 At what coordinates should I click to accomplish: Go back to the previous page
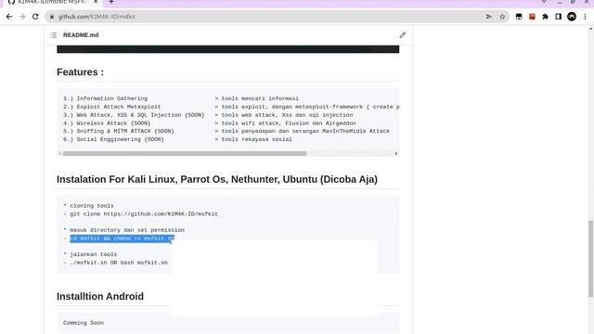coord(9,17)
